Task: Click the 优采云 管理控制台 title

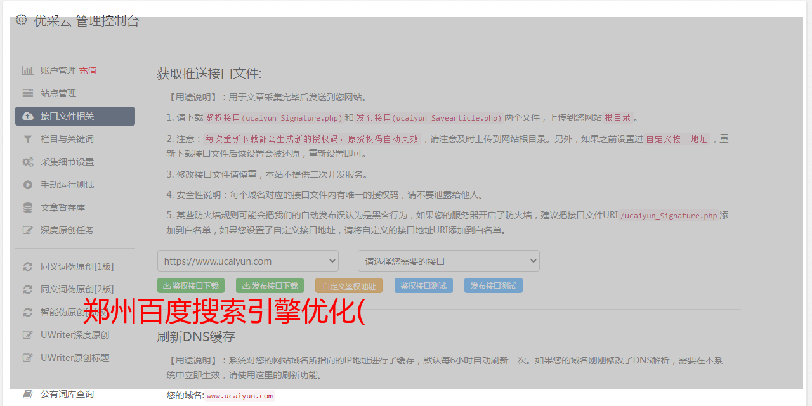Action: tap(86, 20)
